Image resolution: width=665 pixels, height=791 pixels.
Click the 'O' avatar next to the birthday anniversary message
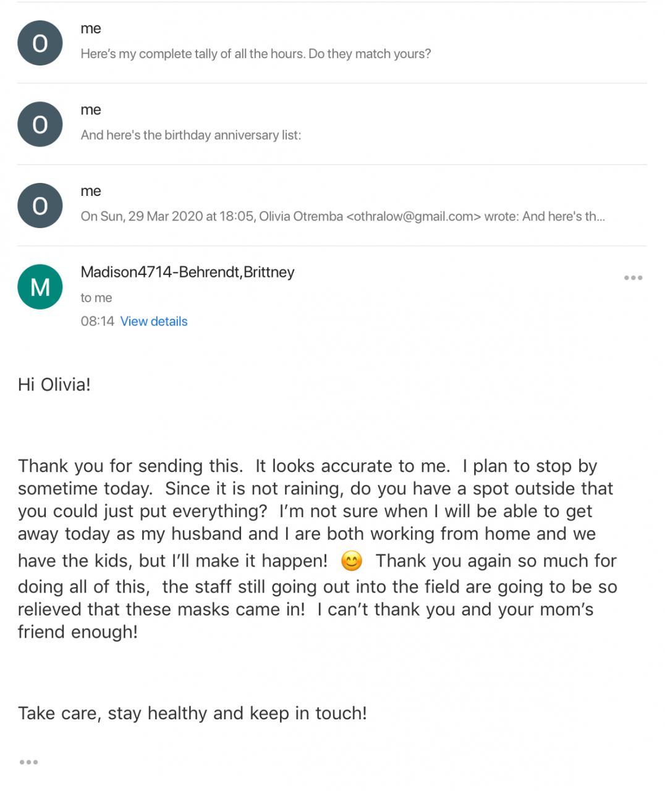click(40, 124)
